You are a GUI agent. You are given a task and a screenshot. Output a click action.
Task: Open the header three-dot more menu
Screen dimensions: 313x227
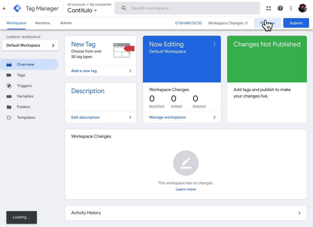pyautogui.click(x=291, y=8)
